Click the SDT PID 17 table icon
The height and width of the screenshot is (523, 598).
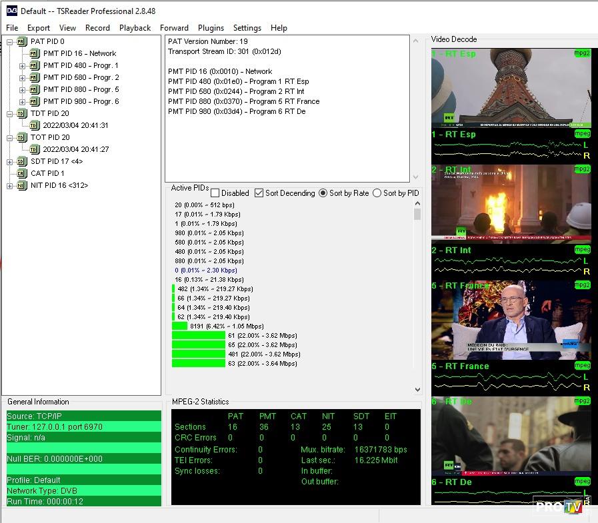tap(21, 161)
